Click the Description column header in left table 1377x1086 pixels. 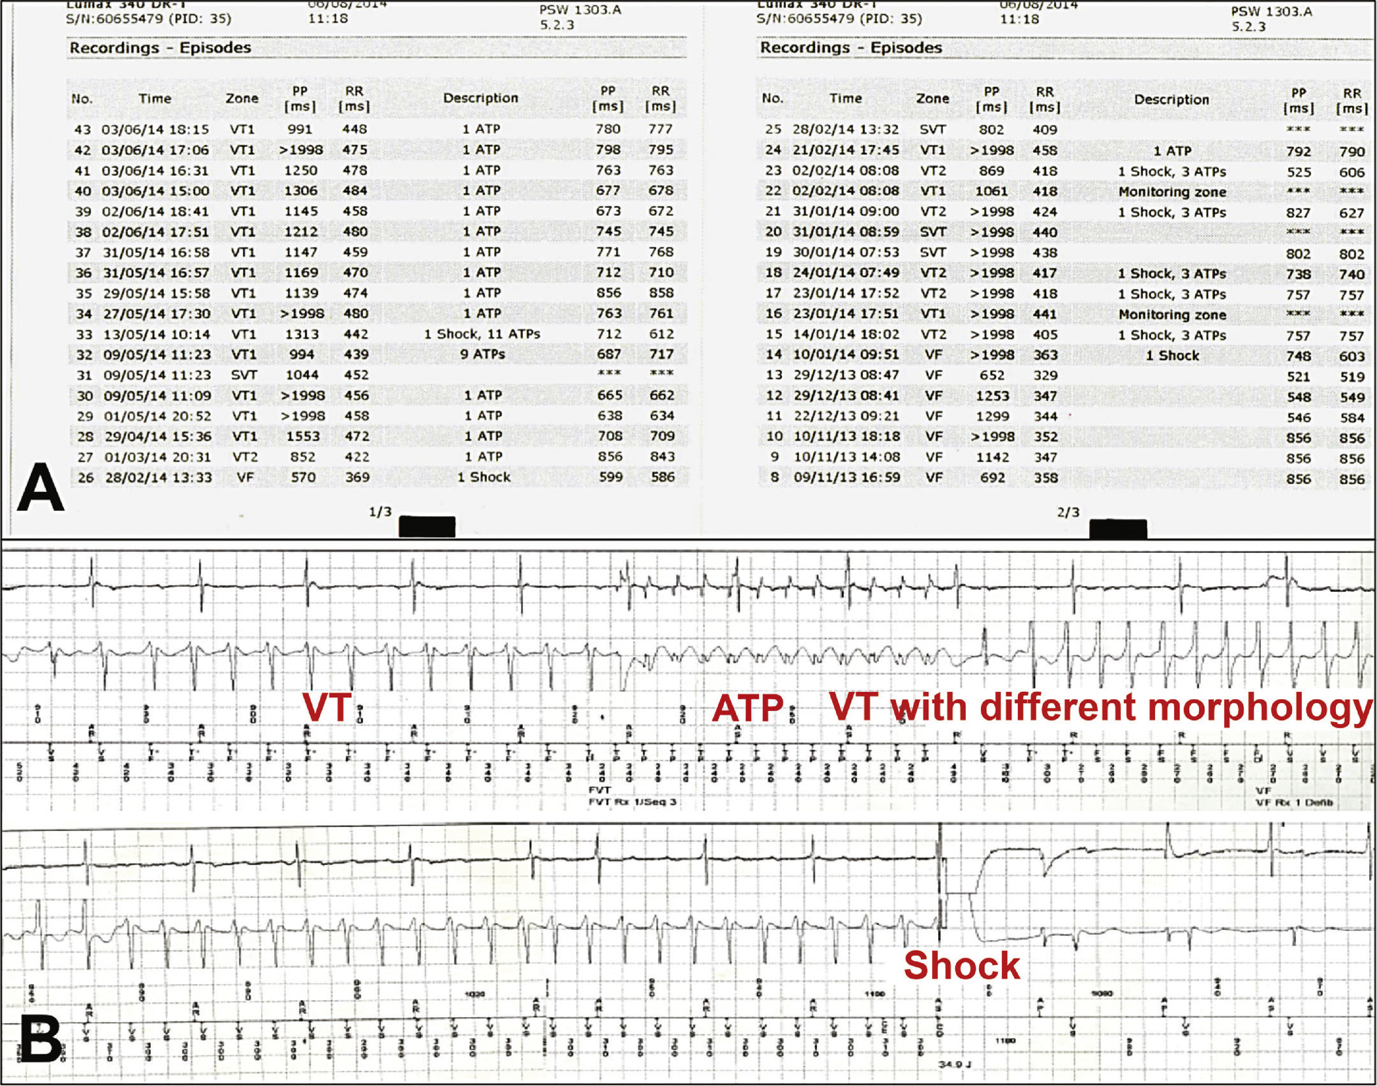coord(481,98)
